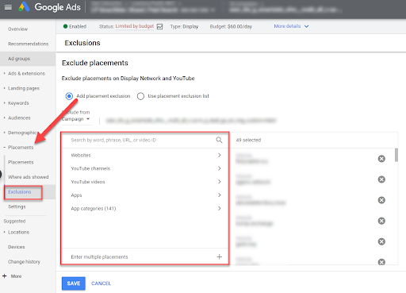
Task: Remove the fifth selected placement
Action: [381, 241]
